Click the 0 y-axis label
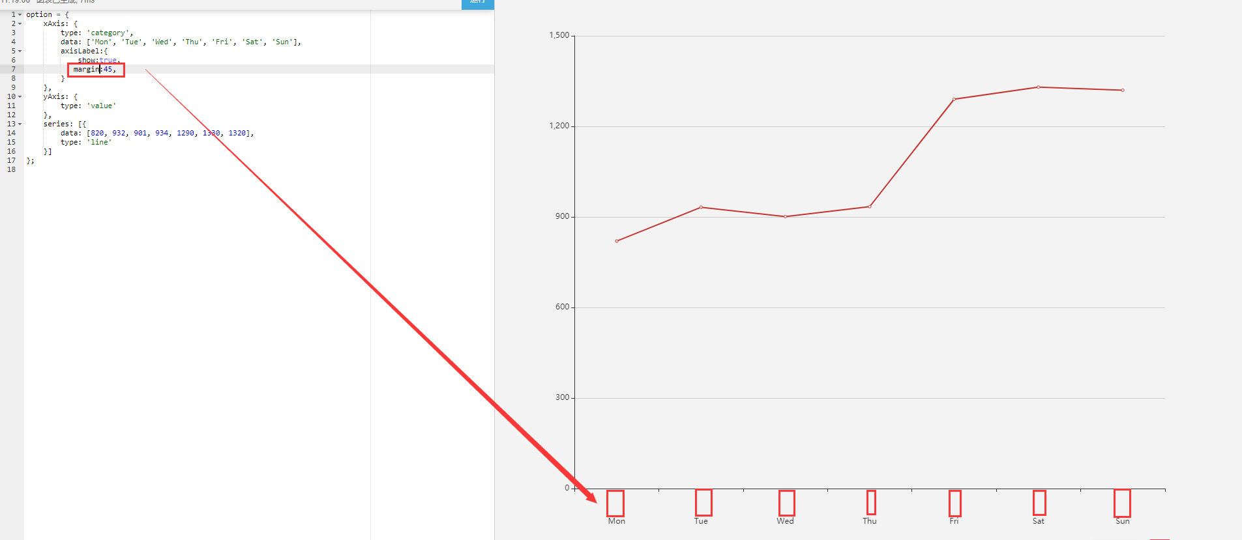The image size is (1242, 540). 567,488
